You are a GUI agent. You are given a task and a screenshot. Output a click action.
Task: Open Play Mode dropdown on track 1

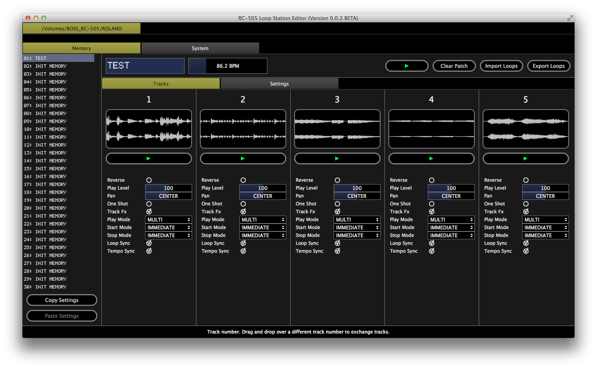click(168, 220)
